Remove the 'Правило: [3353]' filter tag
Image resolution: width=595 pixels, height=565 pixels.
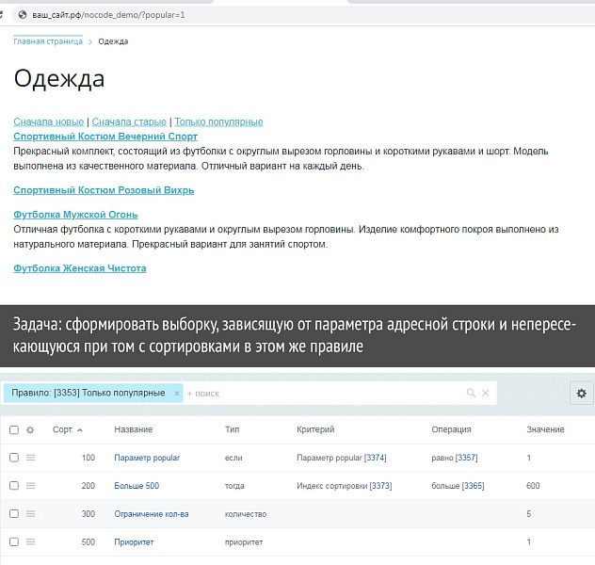[x=177, y=393]
